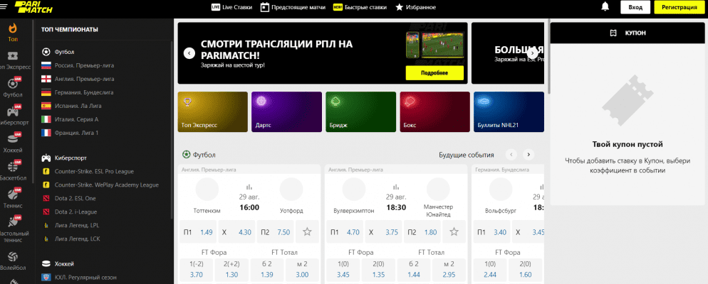Open Буллиты NHL21 category card
Image resolution: width=708 pixels, height=284 pixels.
(x=509, y=111)
